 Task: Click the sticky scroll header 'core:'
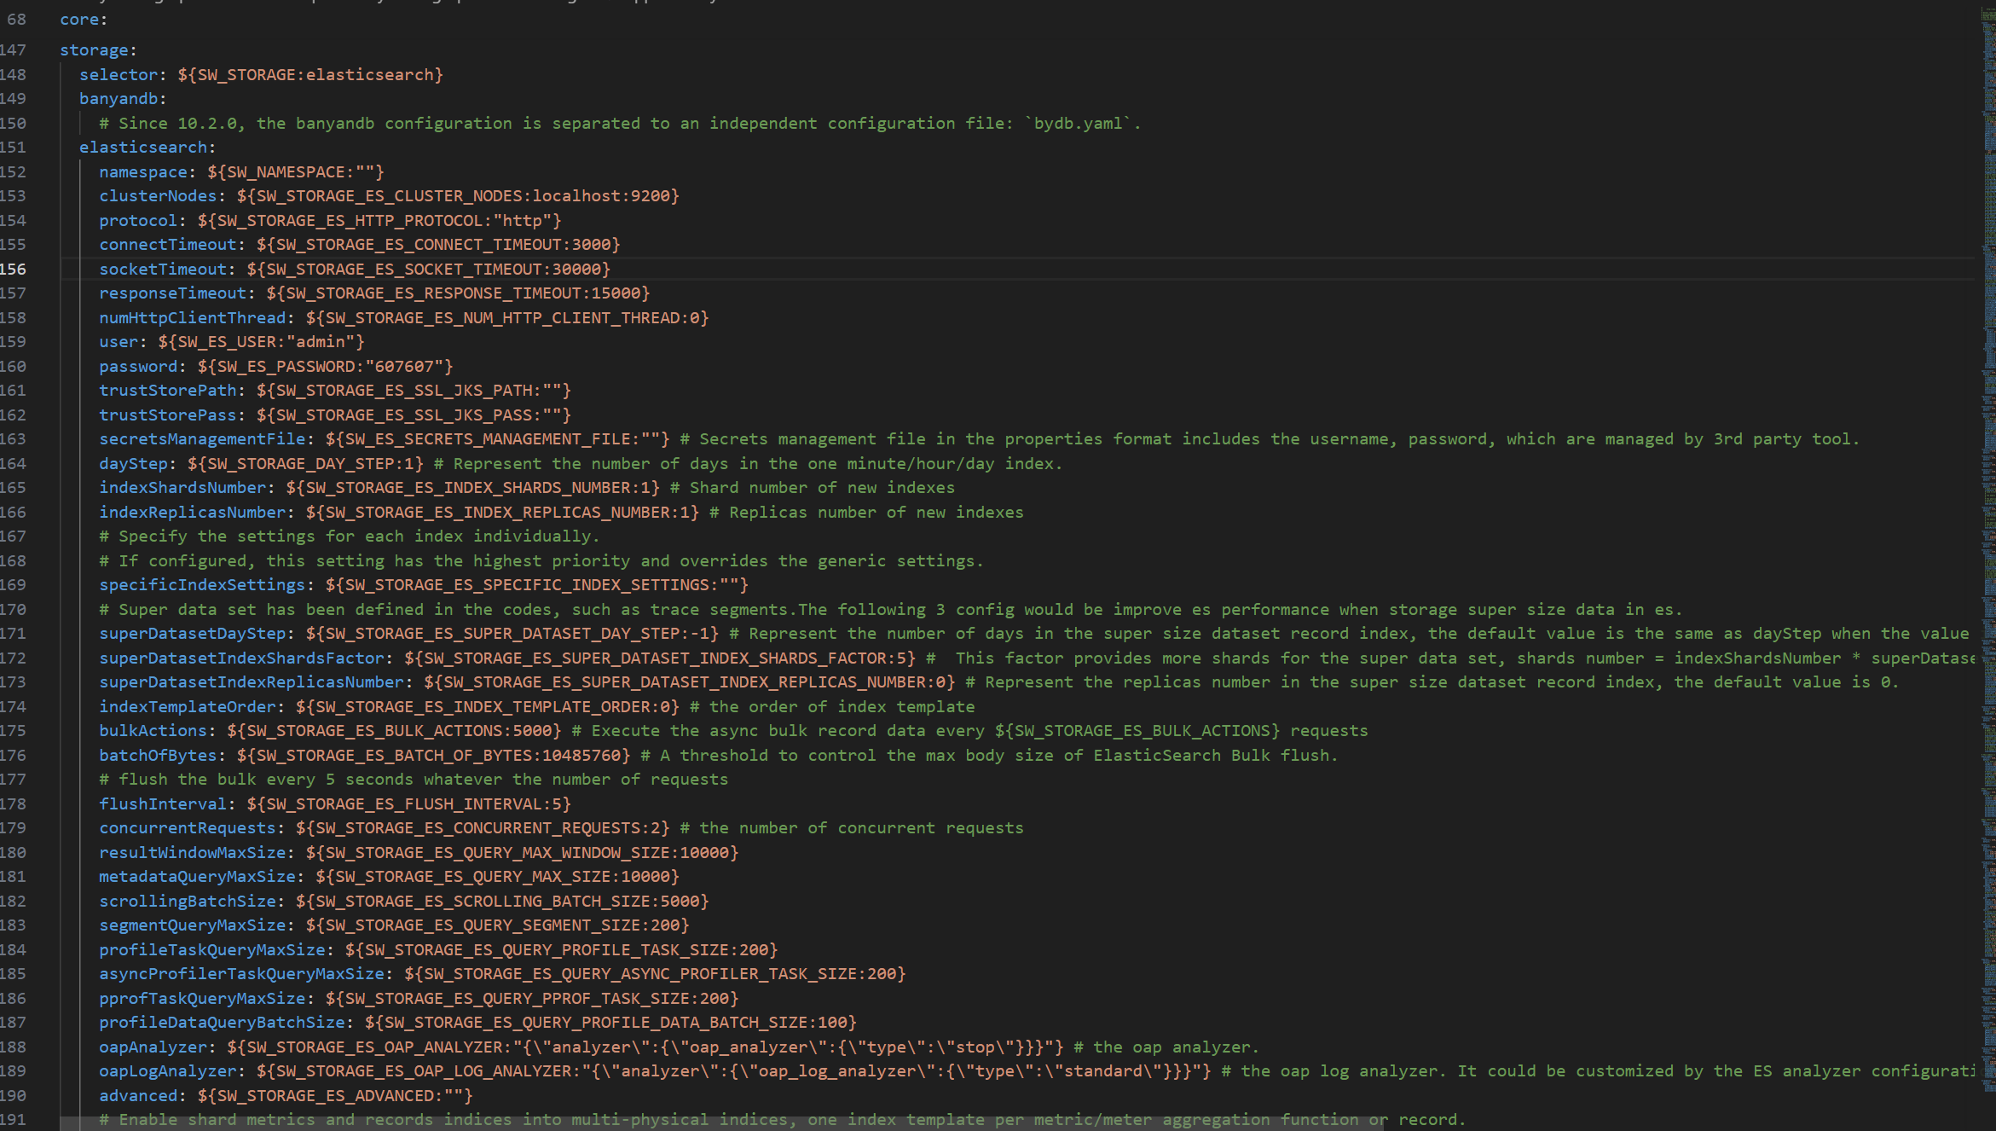point(83,19)
